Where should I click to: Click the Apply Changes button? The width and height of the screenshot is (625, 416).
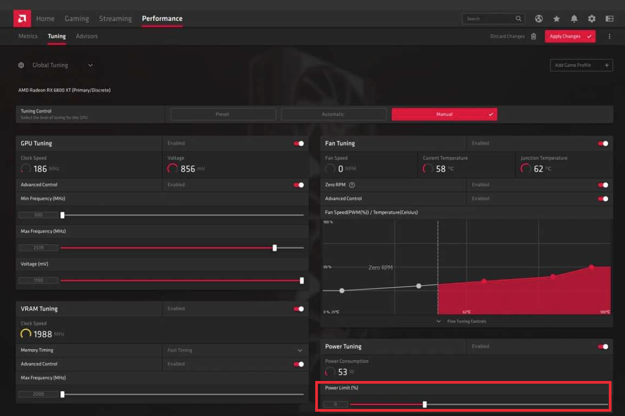(570, 36)
